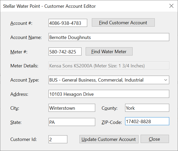The image size is (178, 151).
Task: Click the Meter #: label
Action: pos(19,52)
